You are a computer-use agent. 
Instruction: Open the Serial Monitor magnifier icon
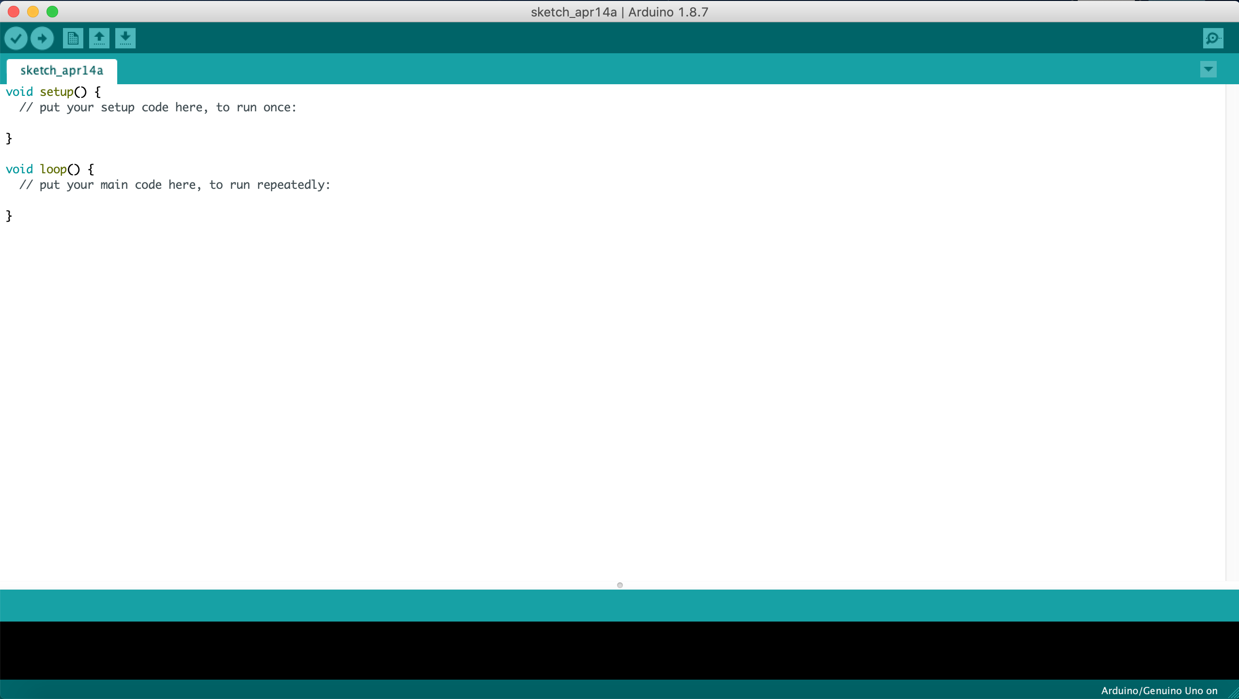(x=1213, y=38)
